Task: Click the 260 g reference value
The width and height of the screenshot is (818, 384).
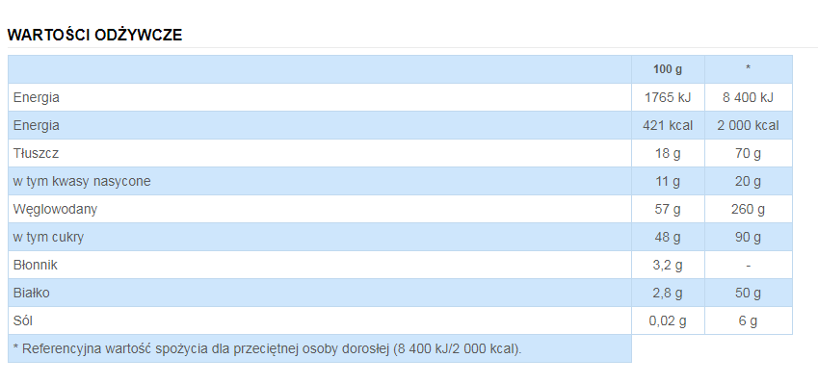Action: [748, 210]
